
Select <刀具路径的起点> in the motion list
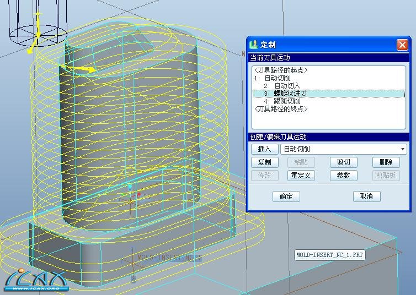click(281, 70)
